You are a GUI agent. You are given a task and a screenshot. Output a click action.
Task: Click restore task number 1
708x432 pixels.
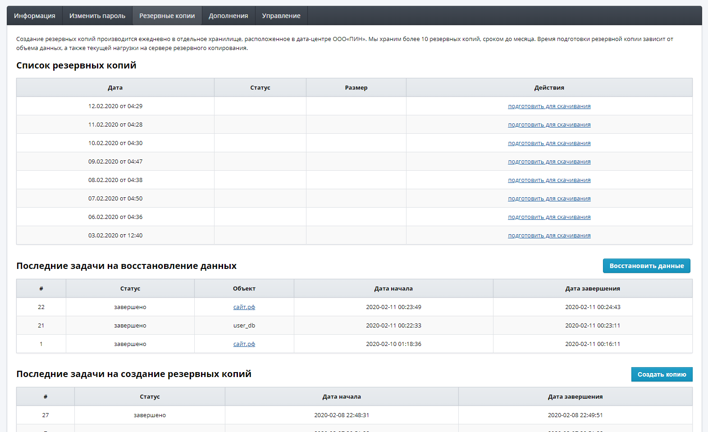click(41, 344)
